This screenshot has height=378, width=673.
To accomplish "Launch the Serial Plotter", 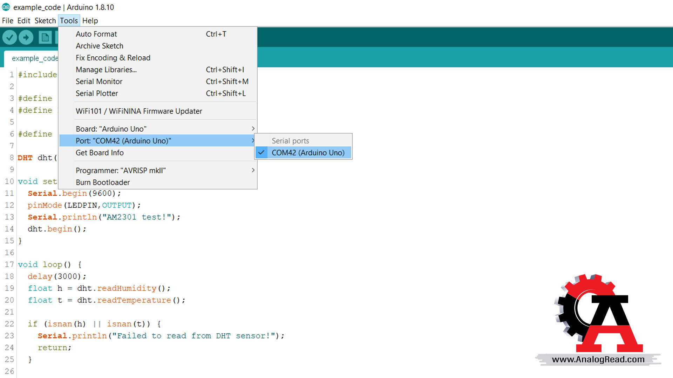I will [158, 93].
